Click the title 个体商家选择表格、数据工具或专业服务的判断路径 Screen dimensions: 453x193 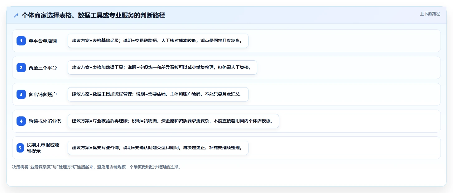click(94, 16)
